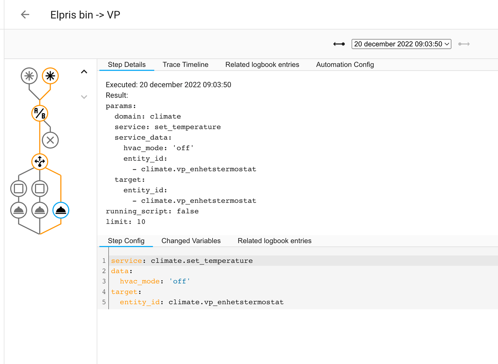The height and width of the screenshot is (364, 498).
Task: Collapse the graph with the up chevron
Action: pos(84,72)
